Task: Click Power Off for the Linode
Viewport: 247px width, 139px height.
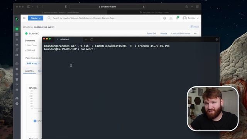Action: tap(151, 34)
